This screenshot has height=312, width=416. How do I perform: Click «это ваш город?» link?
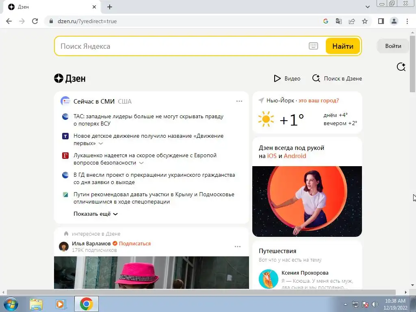tap(318, 101)
